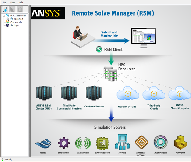191x162 pixels.
Task: Open the View menu
Action: [x=12, y=2]
